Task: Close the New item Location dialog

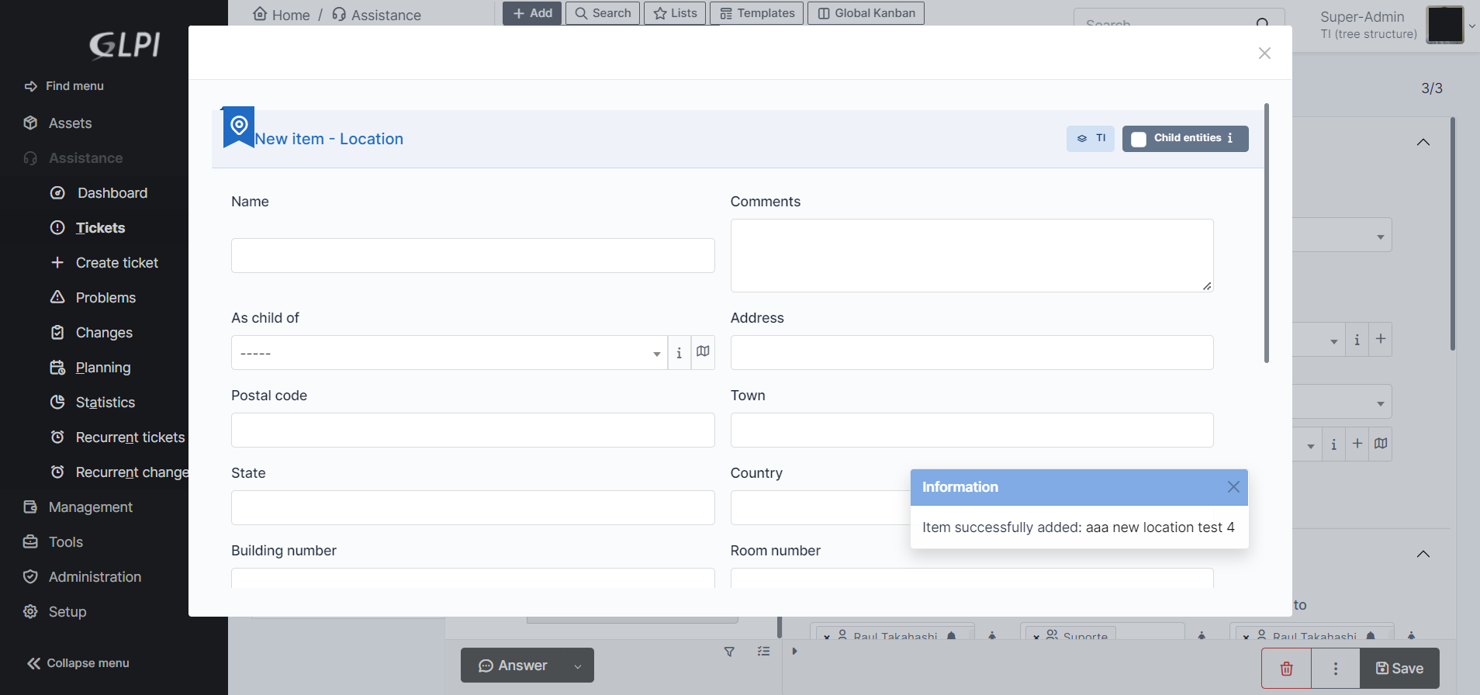Action: tap(1264, 53)
